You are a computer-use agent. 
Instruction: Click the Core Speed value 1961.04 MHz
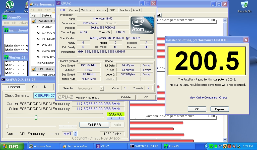pyautogui.click(x=89, y=65)
